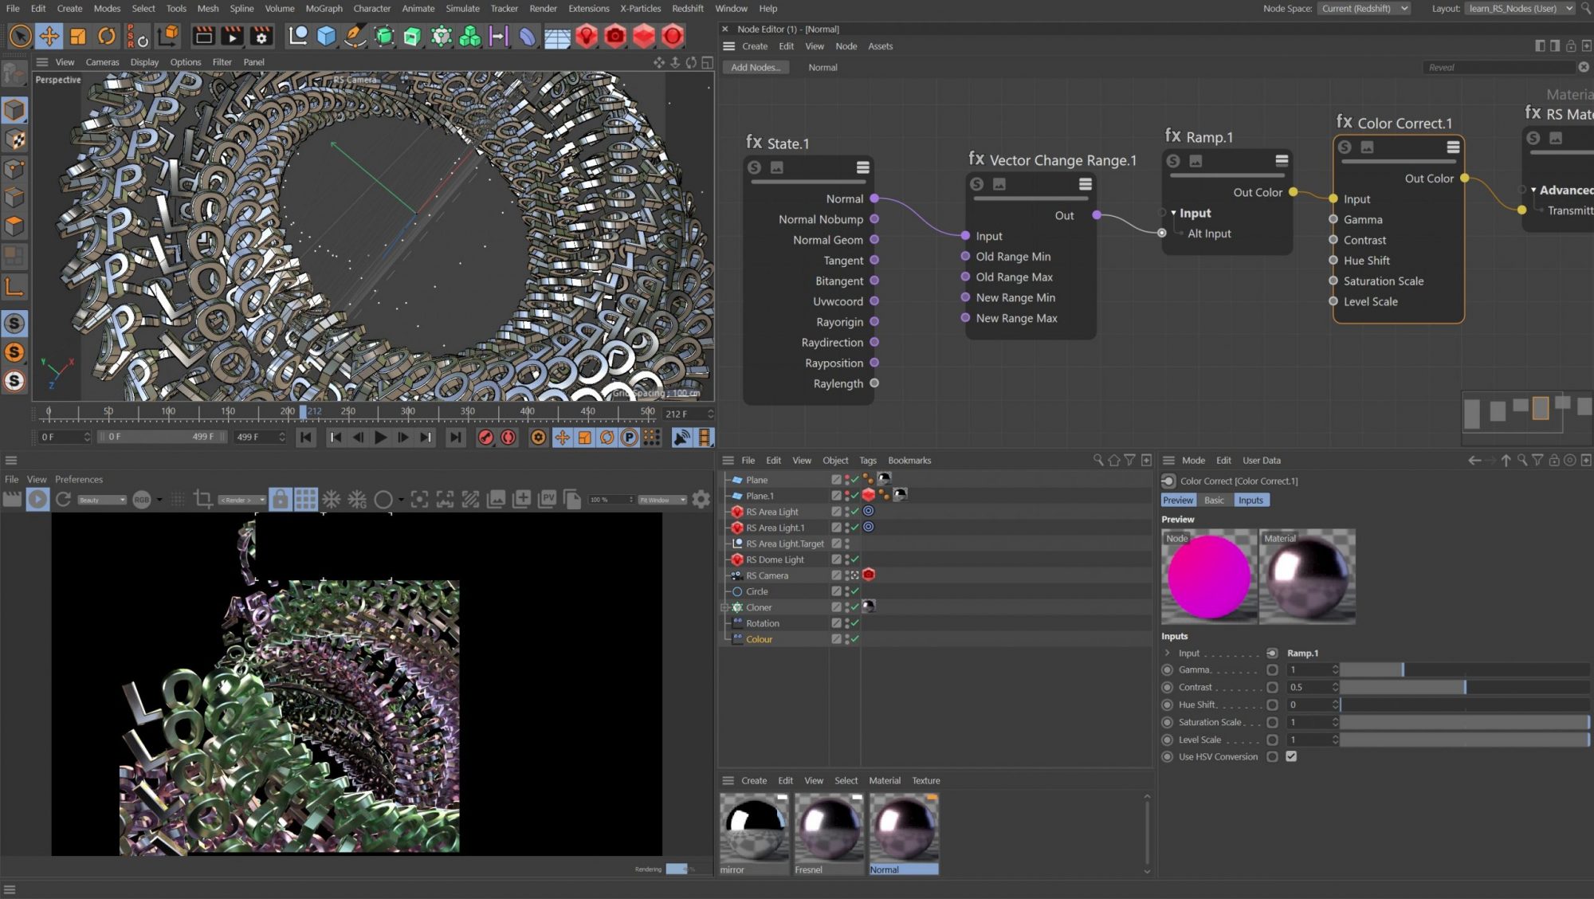Screen dimensions: 1594x899
Task: Click the Spline Pen tool icon
Action: tap(355, 36)
